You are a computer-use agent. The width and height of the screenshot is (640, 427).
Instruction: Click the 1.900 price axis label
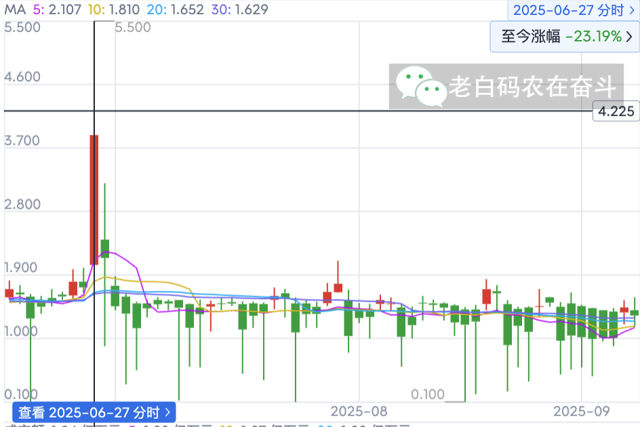point(20,268)
